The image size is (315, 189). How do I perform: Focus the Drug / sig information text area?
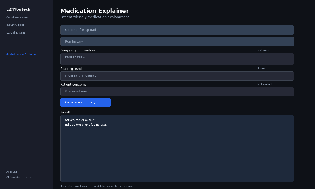177,59
